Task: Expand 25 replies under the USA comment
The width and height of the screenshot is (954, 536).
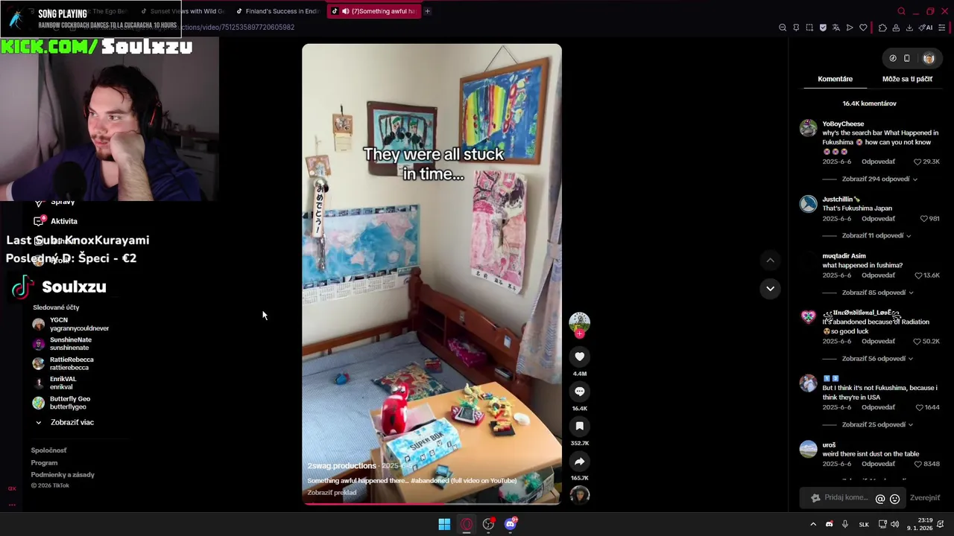Action: [878, 425]
